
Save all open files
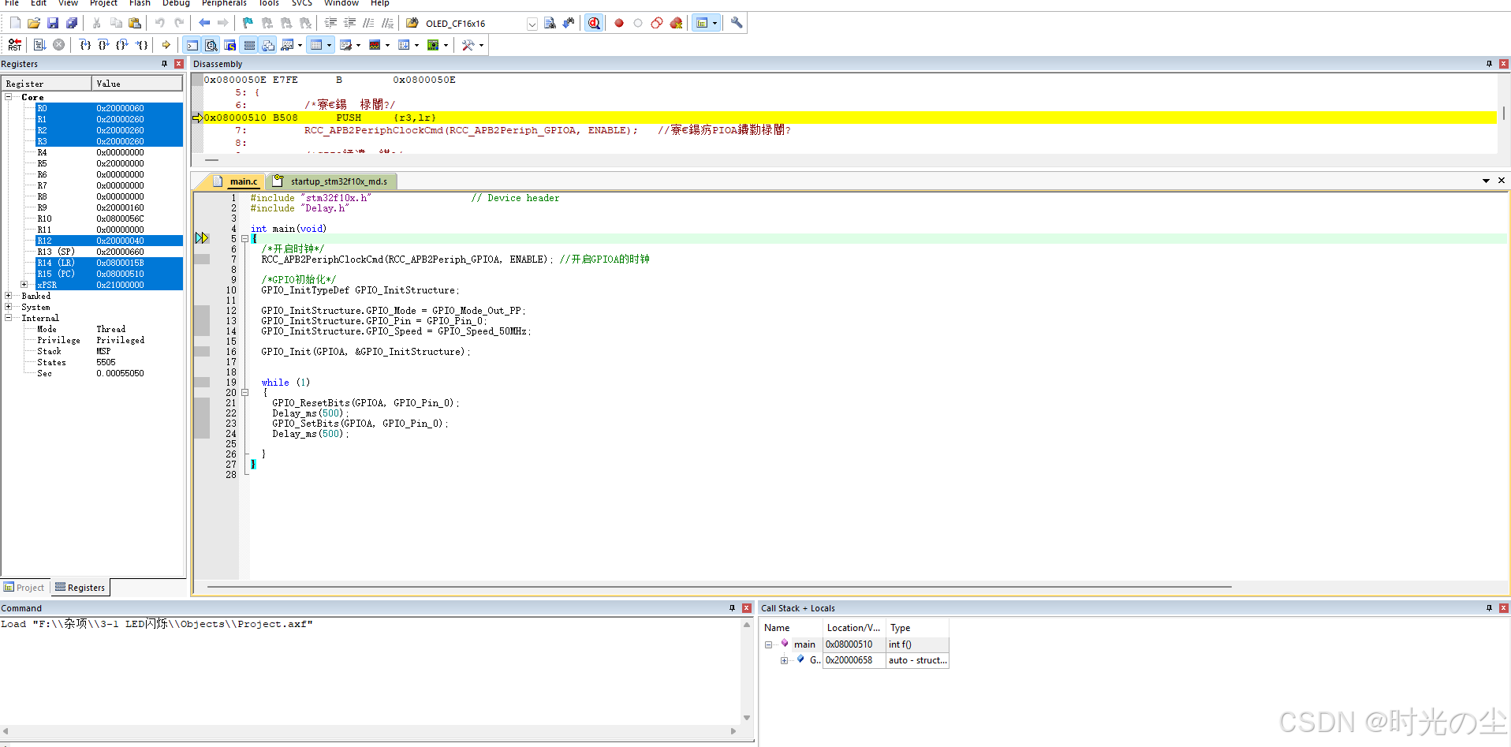[x=71, y=22]
